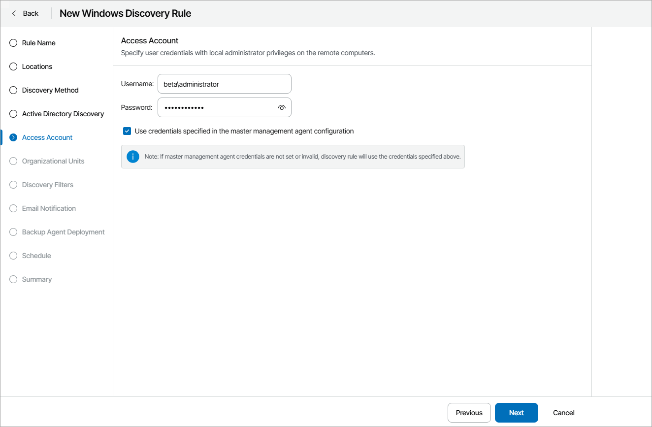Click the Rule Name step circle

point(13,43)
